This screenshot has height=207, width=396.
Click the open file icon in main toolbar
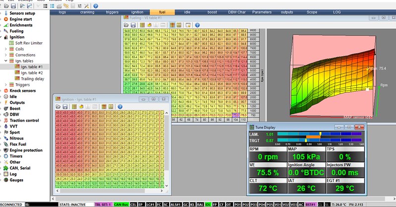(6, 6)
